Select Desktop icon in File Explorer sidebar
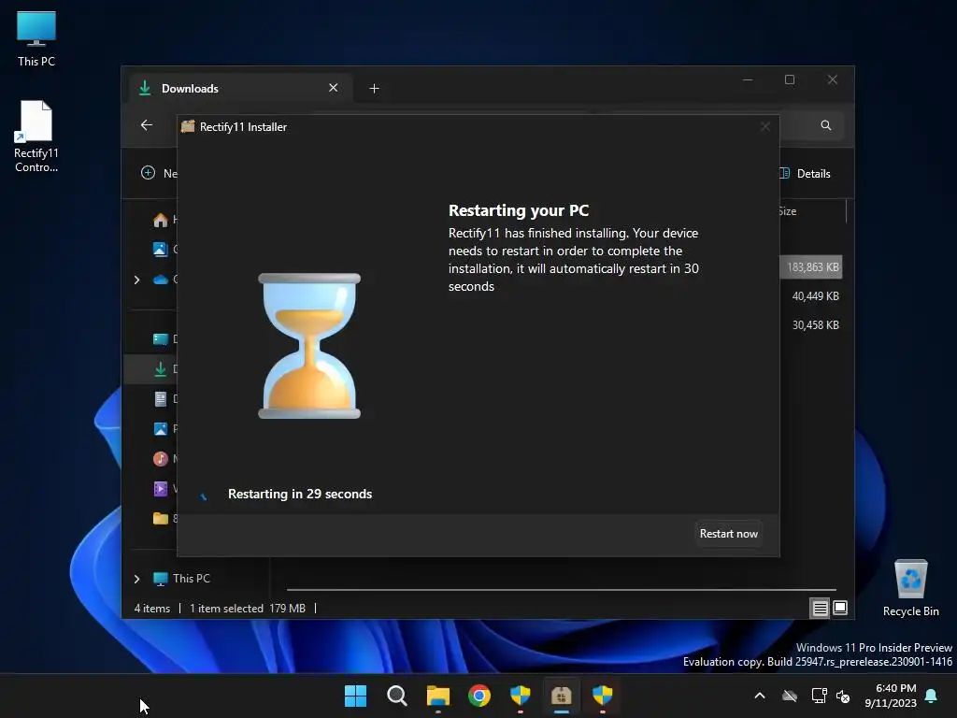 click(x=161, y=338)
